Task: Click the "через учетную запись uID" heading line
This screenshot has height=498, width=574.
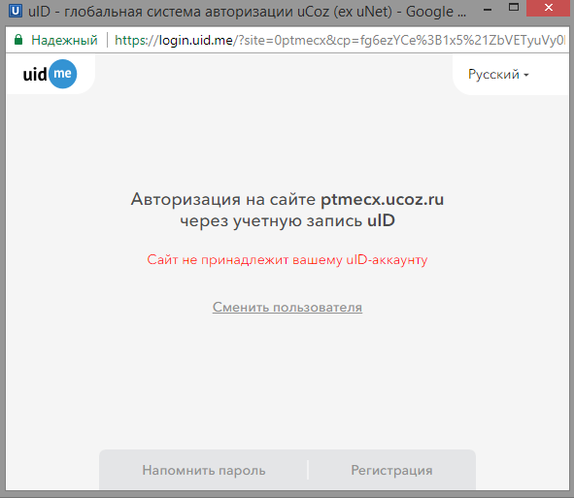Action: tap(287, 221)
